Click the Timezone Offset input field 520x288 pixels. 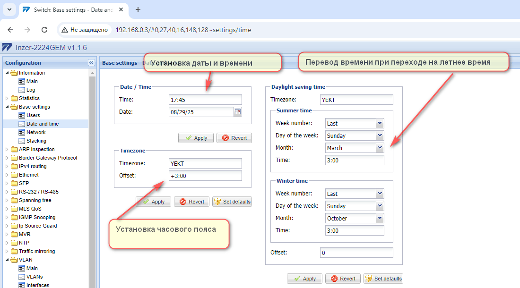[x=205, y=176]
